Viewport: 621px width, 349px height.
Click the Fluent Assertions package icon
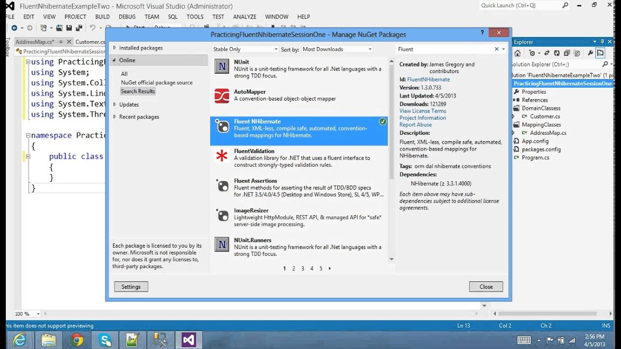(x=222, y=185)
